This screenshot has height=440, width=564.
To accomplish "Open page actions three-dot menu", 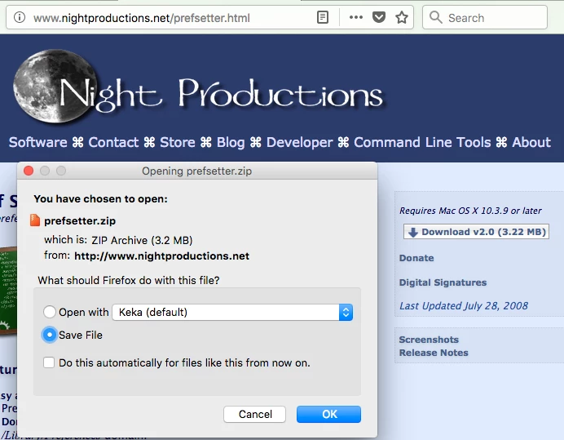I will (355, 17).
